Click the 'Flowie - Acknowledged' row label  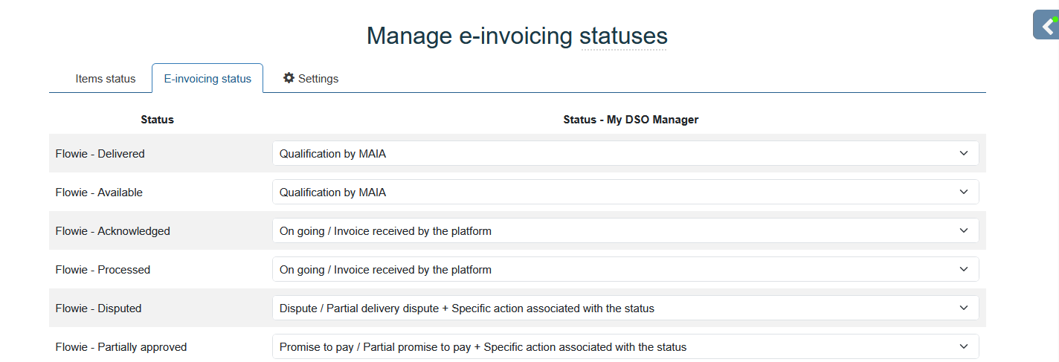(113, 231)
